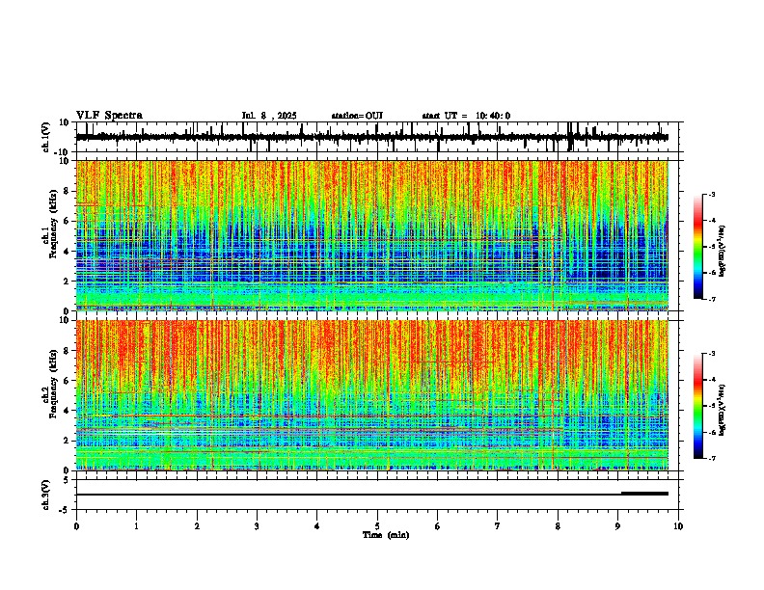Click time axis tick label "3"
This screenshot has width=764, height=590.
point(257,526)
